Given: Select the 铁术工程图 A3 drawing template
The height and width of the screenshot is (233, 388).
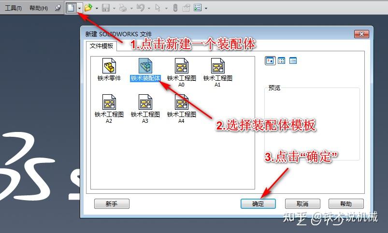Looking at the screenshot, I should 145,109.
